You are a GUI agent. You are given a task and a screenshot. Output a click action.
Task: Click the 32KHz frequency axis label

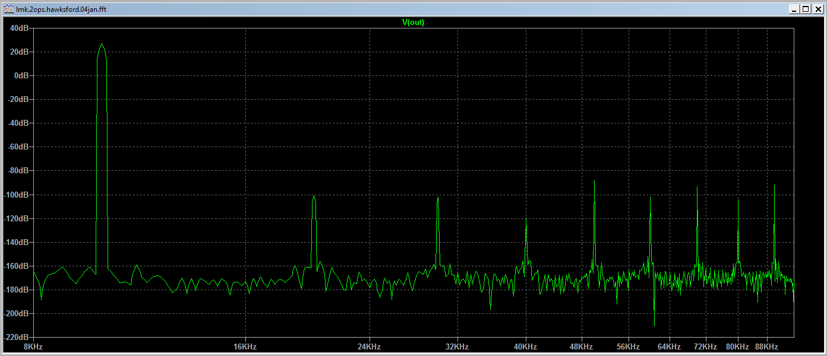(x=457, y=347)
